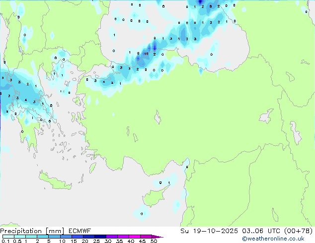Click the 15 to 20 mm legend swatch
The image size is (315, 243).
coord(78,237)
